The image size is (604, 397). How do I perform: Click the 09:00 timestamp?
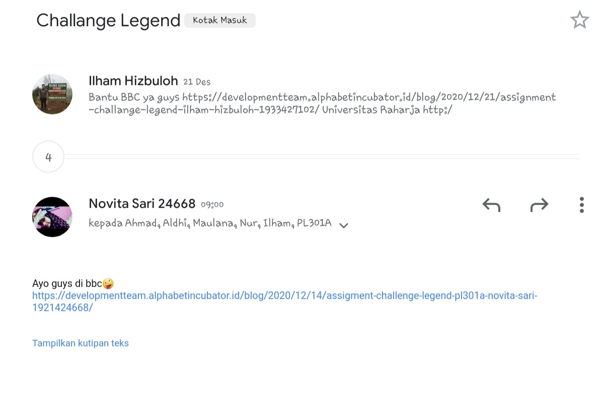pos(212,205)
